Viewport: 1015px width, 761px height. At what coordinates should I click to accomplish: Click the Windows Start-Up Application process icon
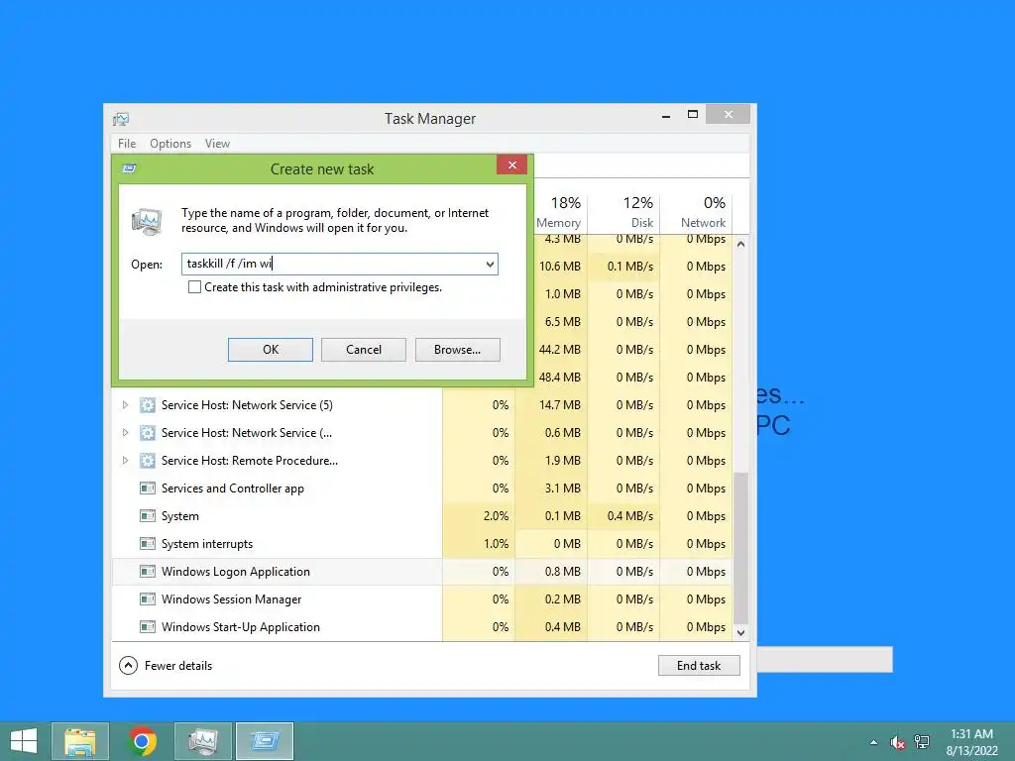[148, 627]
